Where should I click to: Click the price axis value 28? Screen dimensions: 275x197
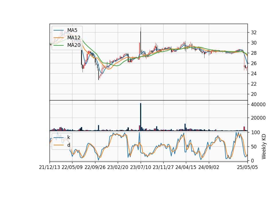tap(254, 53)
